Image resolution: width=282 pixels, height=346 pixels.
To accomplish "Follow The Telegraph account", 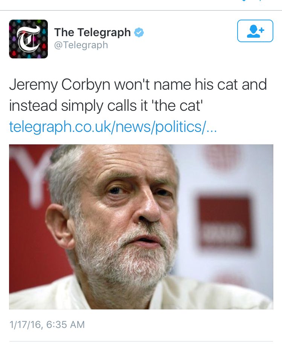I will pos(255,31).
